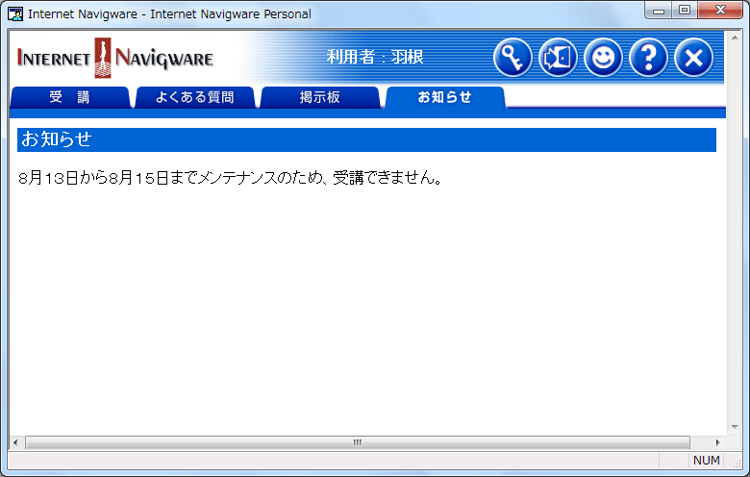Image resolution: width=750 pixels, height=477 pixels.
Task: Switch to the 受講 tab
Action: pyautogui.click(x=70, y=97)
